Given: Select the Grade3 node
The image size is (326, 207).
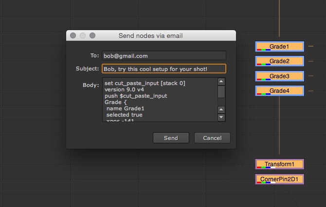Looking at the screenshot, I should click(279, 76).
